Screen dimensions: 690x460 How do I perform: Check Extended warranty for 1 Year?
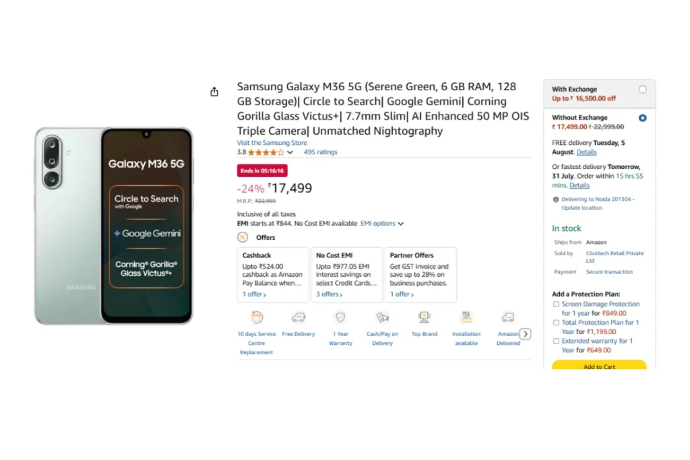pos(556,341)
